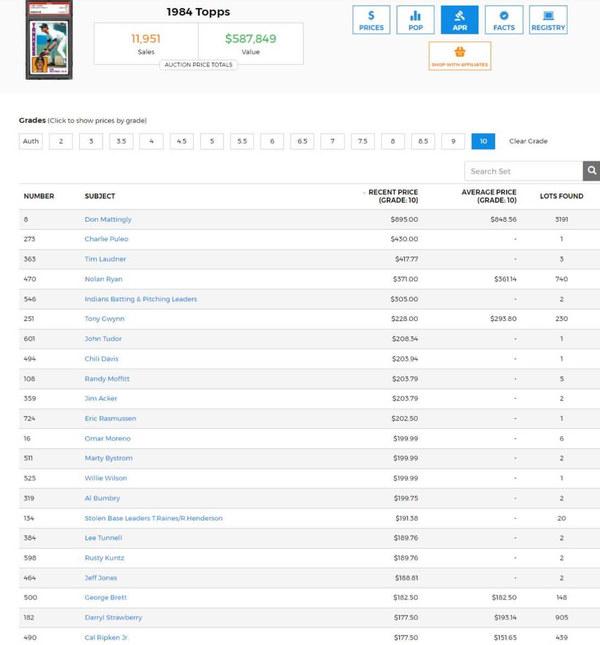Select grade 8.5 filter
600x645 pixels.
[423, 141]
